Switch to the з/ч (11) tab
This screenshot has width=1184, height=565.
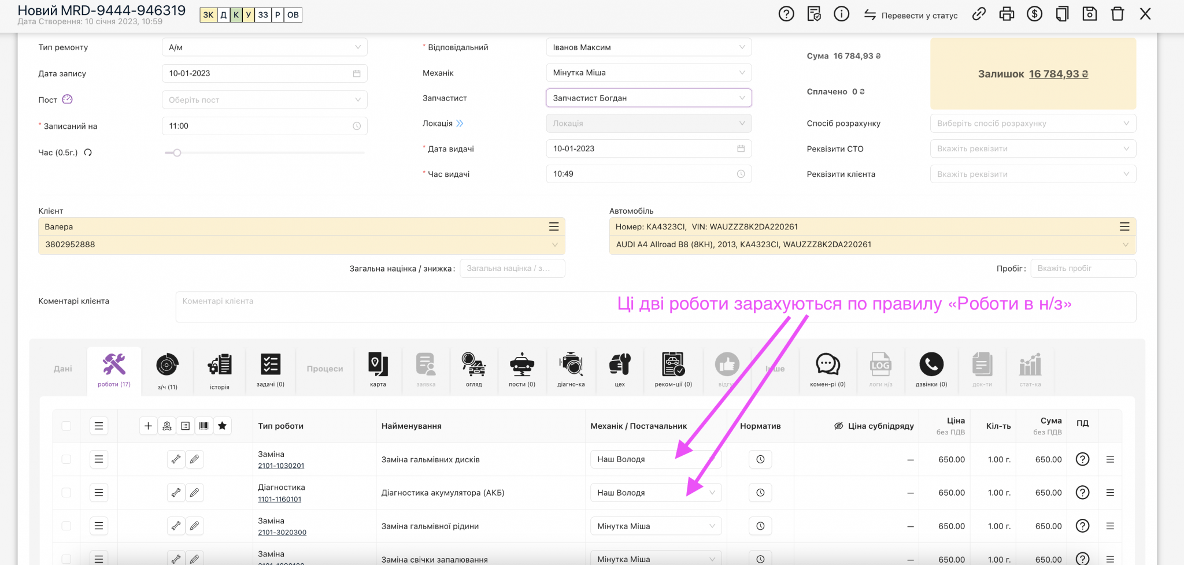point(167,371)
